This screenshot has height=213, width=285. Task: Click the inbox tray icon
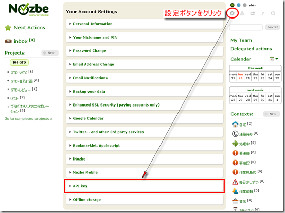pos(8,41)
